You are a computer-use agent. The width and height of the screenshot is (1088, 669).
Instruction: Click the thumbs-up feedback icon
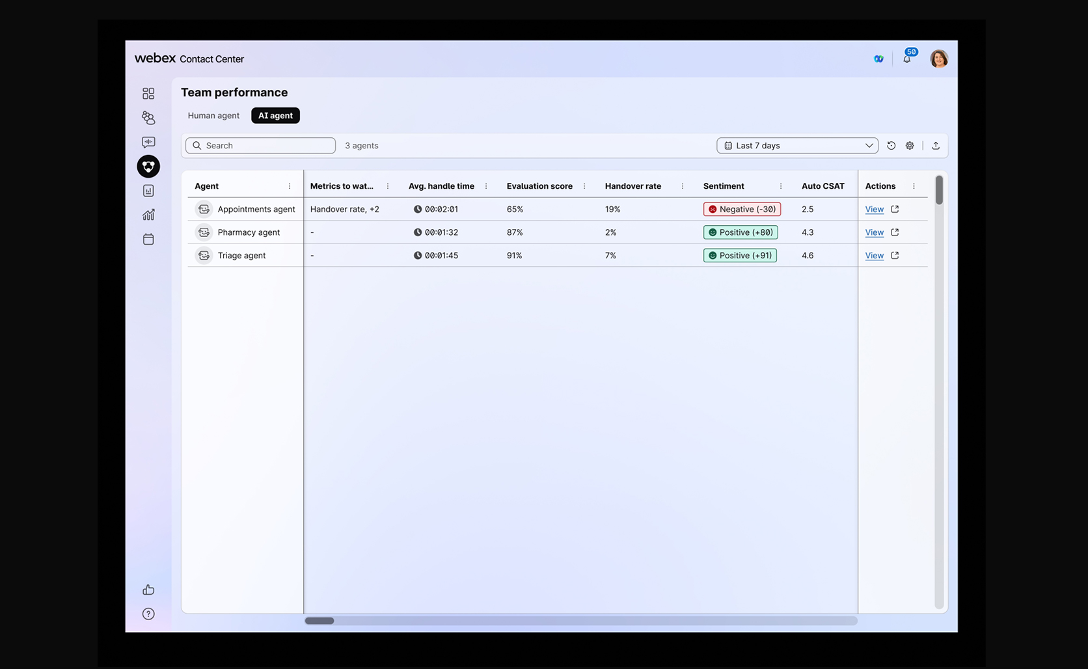148,590
